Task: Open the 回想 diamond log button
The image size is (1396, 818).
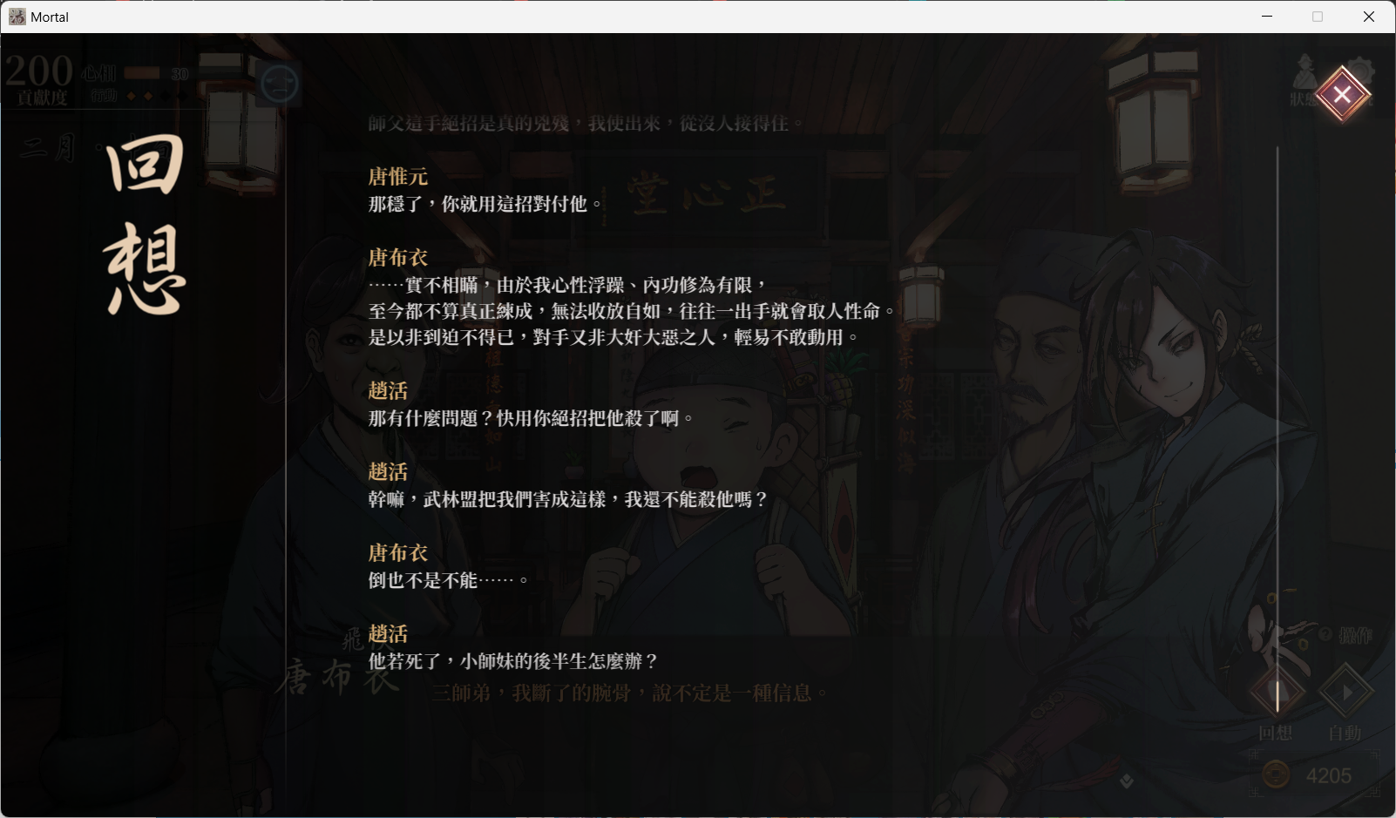Action: tap(1277, 693)
